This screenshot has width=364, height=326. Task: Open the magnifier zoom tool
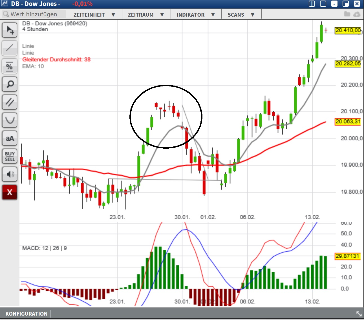click(10, 84)
